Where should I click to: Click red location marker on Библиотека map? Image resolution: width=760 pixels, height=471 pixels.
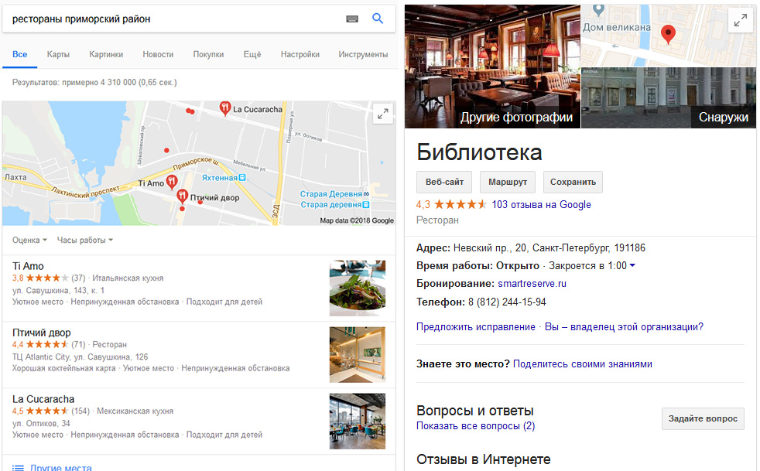point(669,34)
